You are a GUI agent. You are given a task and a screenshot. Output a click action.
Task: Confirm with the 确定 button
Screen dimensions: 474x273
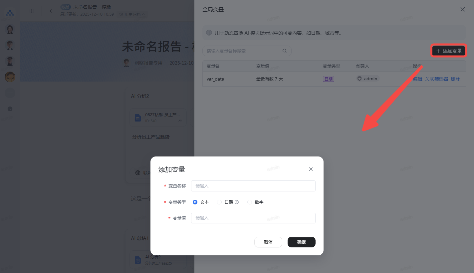pyautogui.click(x=302, y=242)
